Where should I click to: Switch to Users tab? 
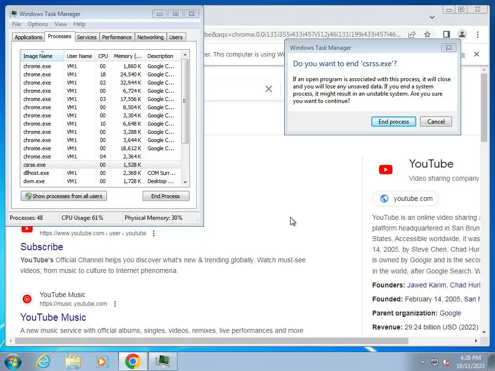pyautogui.click(x=176, y=37)
